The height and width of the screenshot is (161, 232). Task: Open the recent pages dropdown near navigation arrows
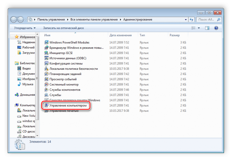click(26, 19)
